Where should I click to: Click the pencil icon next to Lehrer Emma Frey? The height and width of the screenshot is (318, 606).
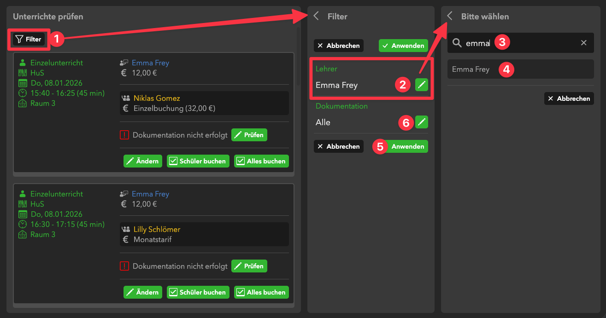421,85
